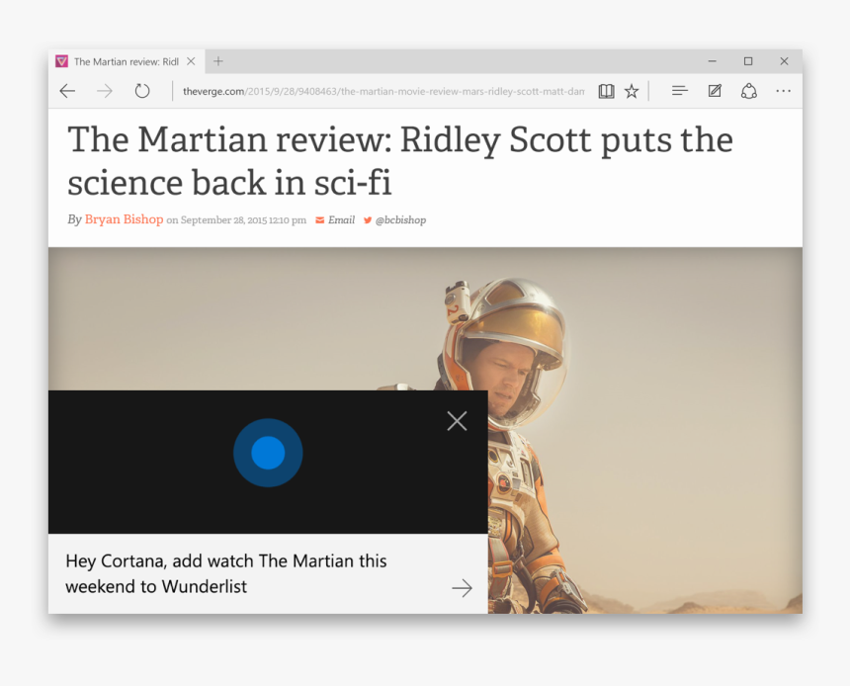Open the Hub (three lines) icon
850x686 pixels.
click(x=680, y=91)
